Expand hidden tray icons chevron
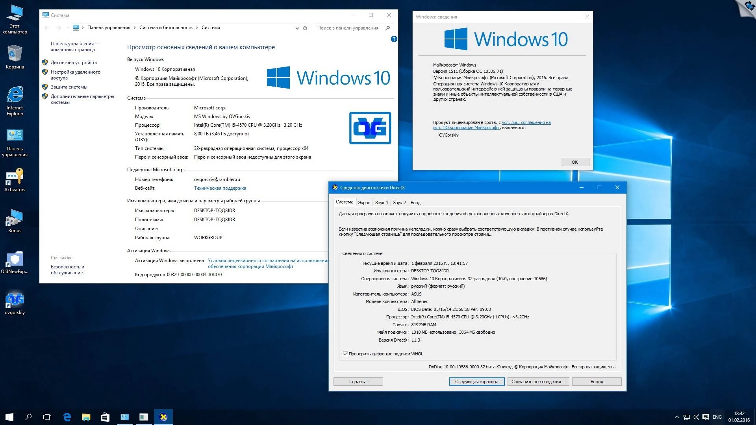756x425 pixels. coord(677,417)
